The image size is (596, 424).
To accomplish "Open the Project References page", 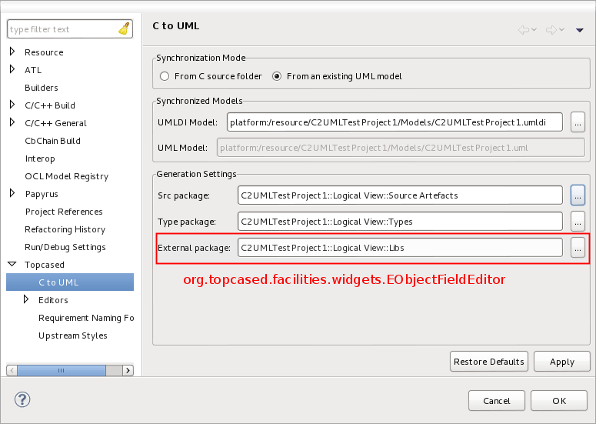I will (x=64, y=212).
